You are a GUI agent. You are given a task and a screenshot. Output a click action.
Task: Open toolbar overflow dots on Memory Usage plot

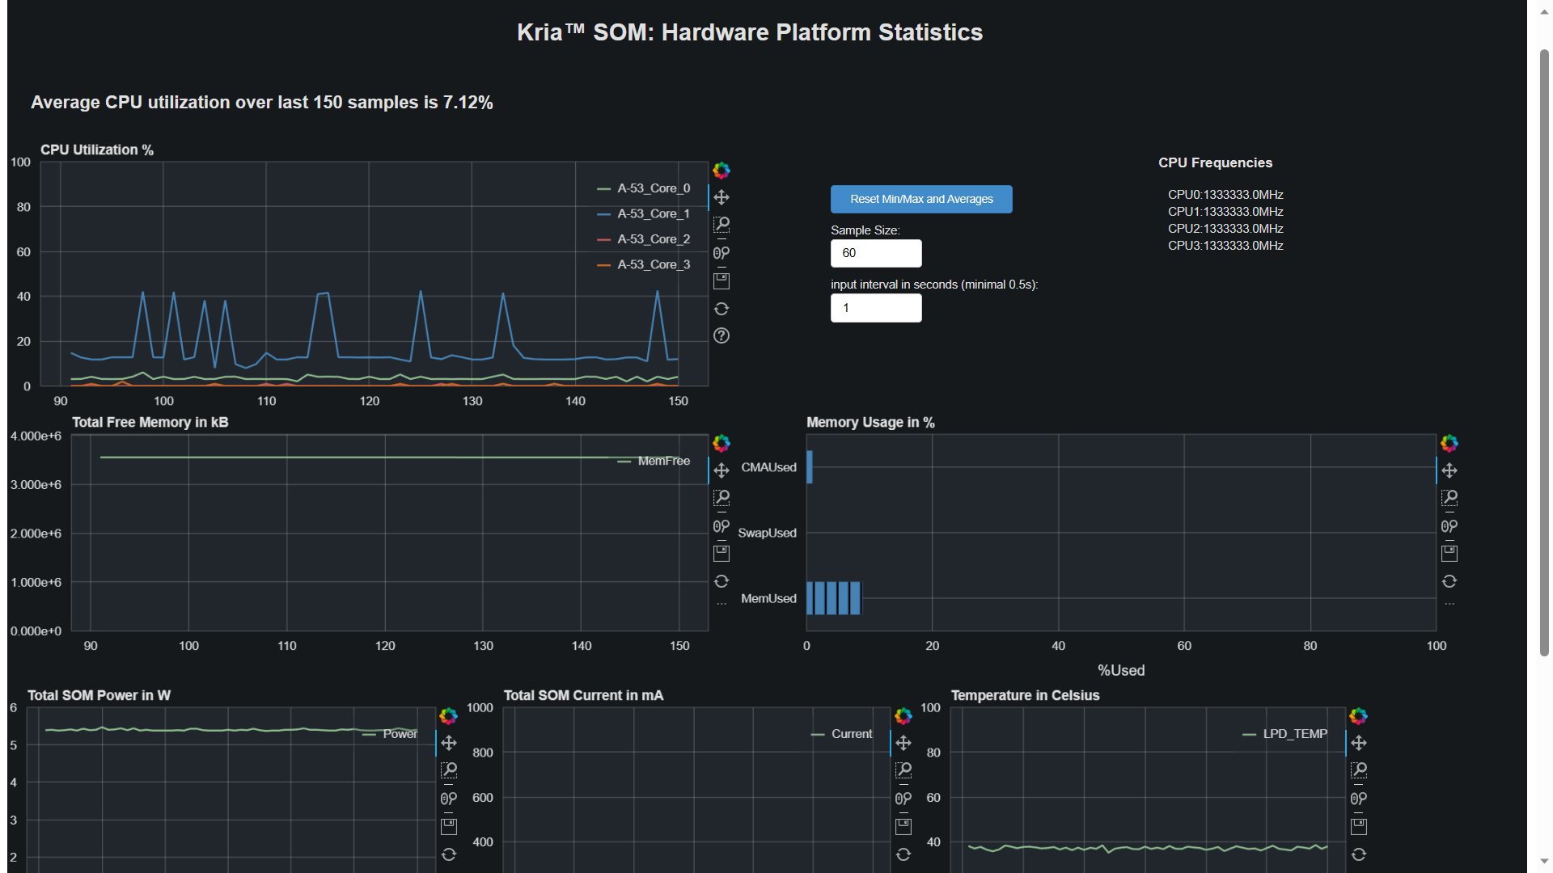pos(1449,604)
